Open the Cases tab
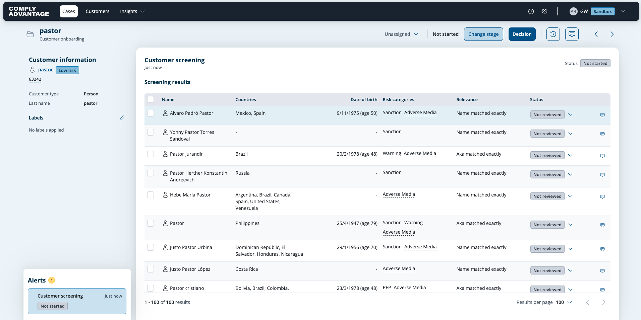 [x=69, y=11]
